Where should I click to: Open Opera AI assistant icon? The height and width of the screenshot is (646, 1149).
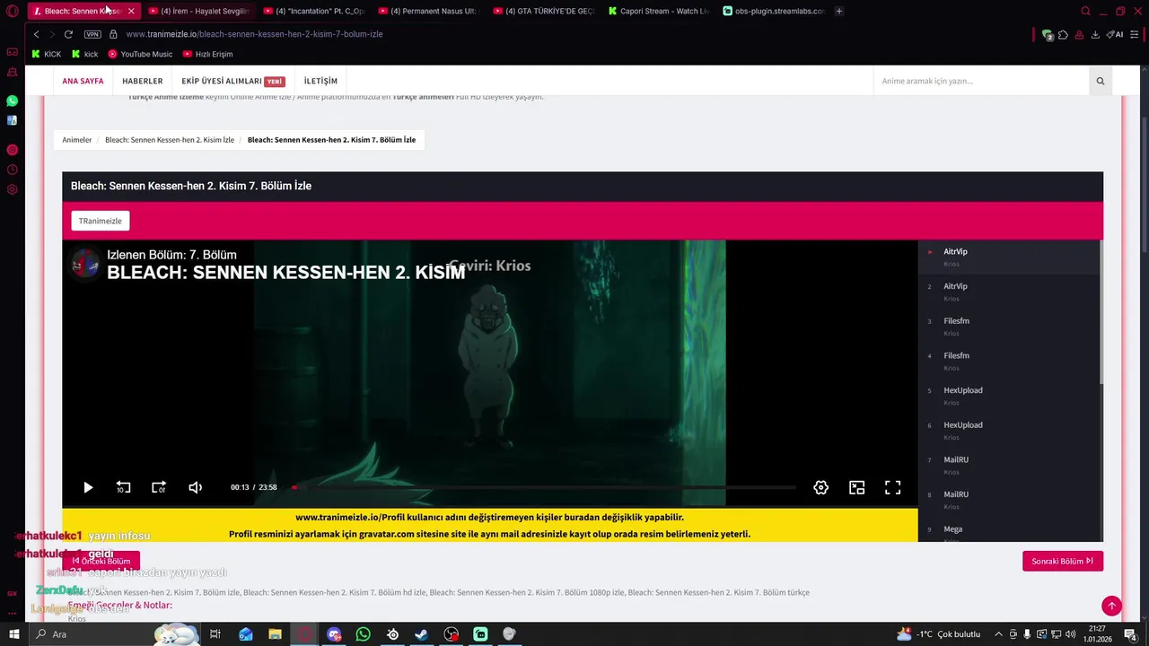coord(1115,34)
